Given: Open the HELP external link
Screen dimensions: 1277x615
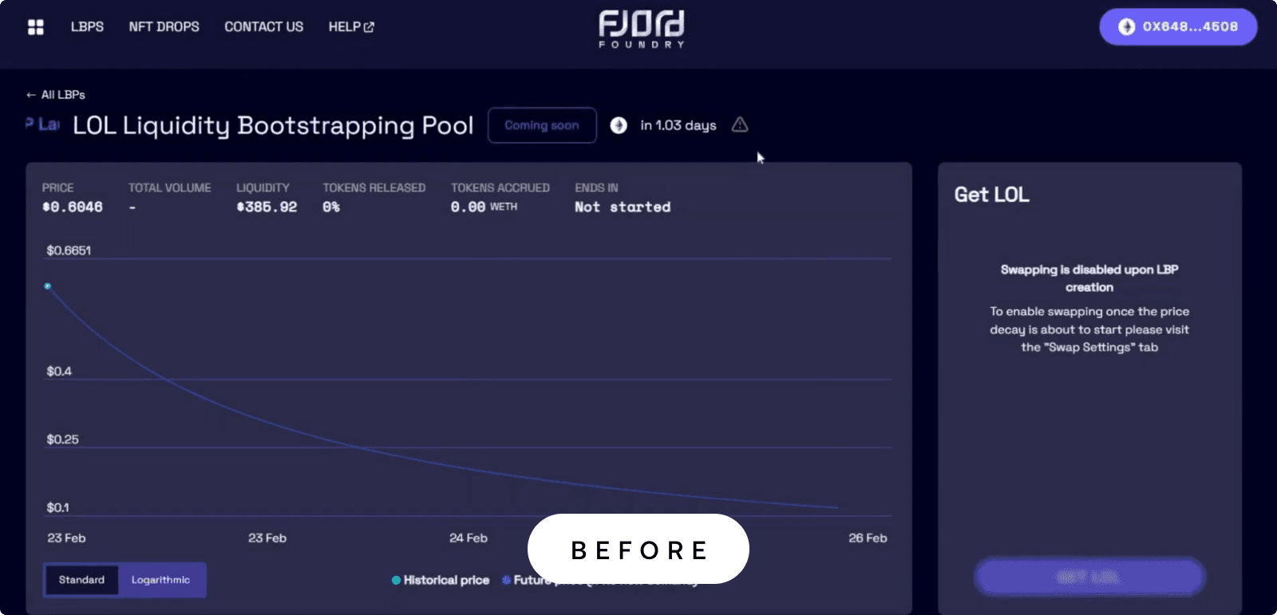Looking at the screenshot, I should click(351, 27).
